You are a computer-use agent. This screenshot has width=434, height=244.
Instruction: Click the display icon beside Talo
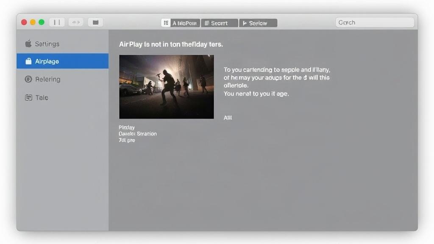point(28,97)
